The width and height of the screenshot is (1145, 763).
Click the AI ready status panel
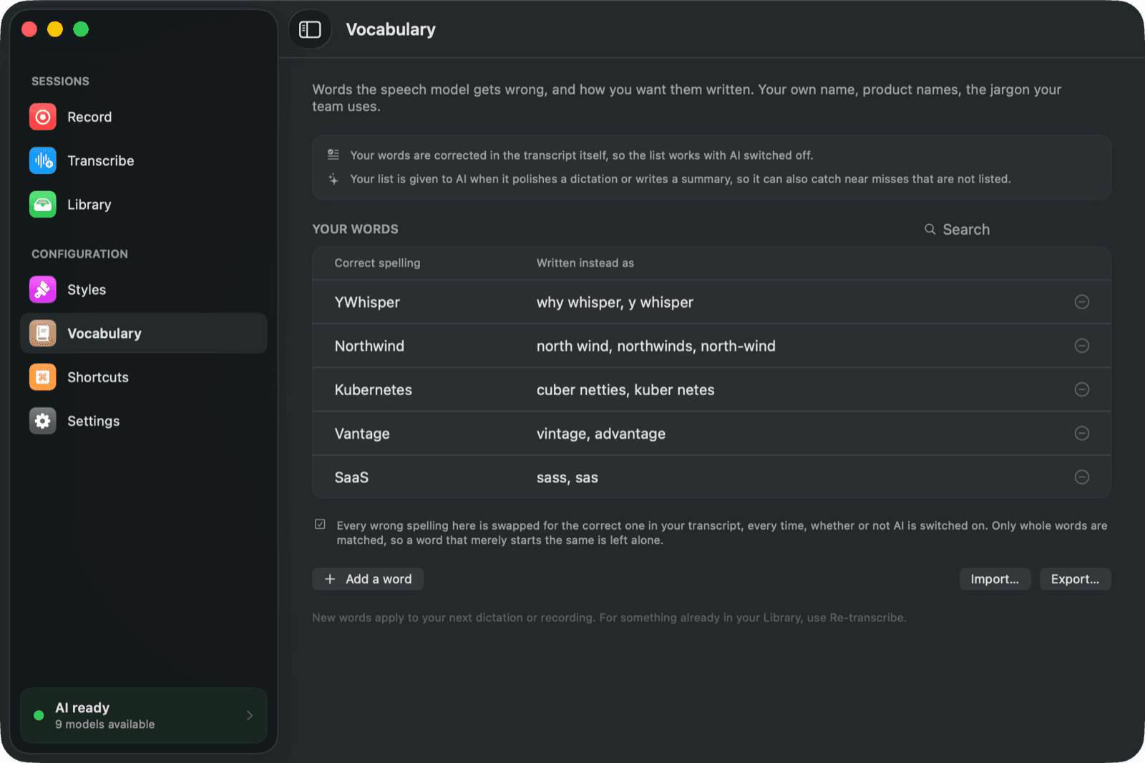143,715
